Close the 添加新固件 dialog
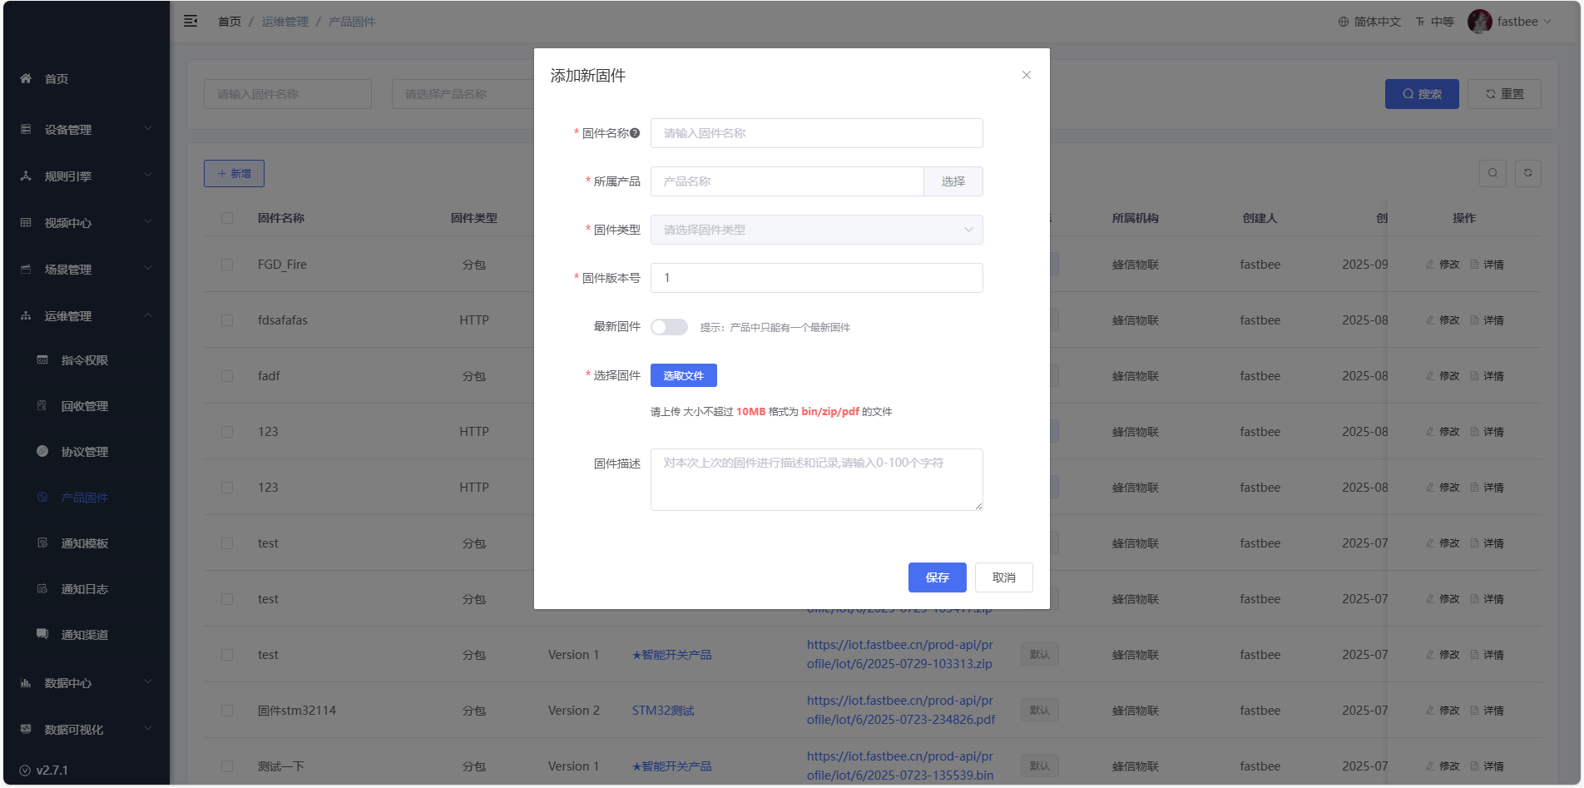The height and width of the screenshot is (788, 1584). [1026, 75]
